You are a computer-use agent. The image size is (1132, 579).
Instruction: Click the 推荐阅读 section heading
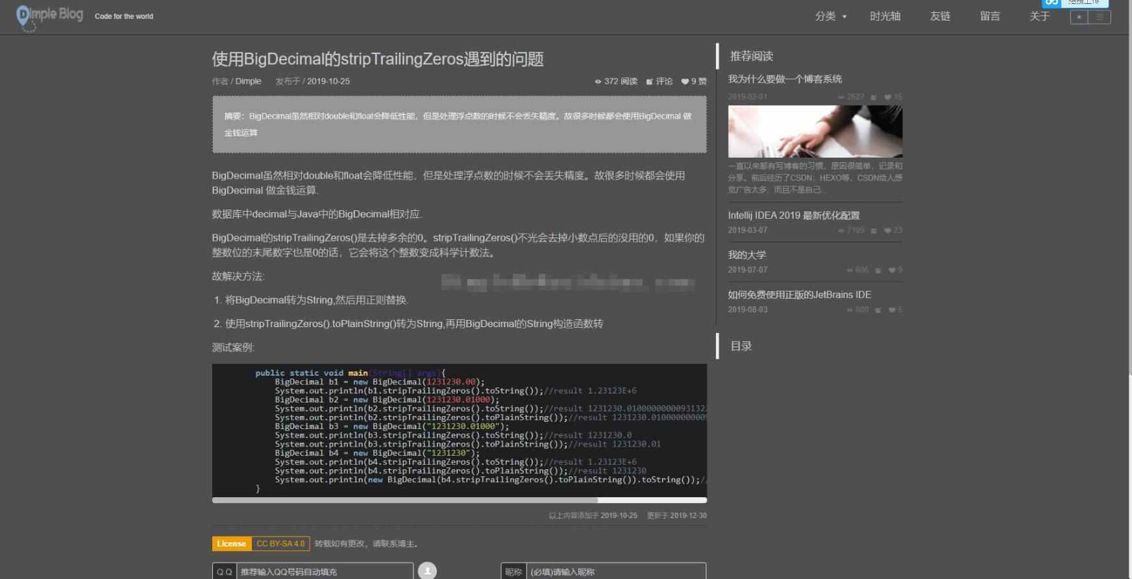752,56
